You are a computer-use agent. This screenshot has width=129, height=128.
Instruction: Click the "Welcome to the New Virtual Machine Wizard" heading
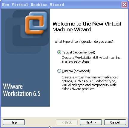tap(87, 26)
